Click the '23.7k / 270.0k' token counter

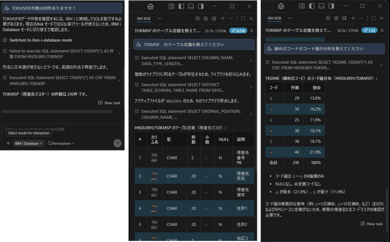point(216,31)
